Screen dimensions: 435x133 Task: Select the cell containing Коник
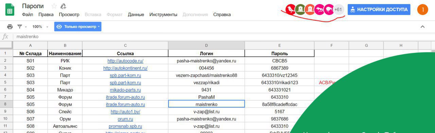[65, 68]
